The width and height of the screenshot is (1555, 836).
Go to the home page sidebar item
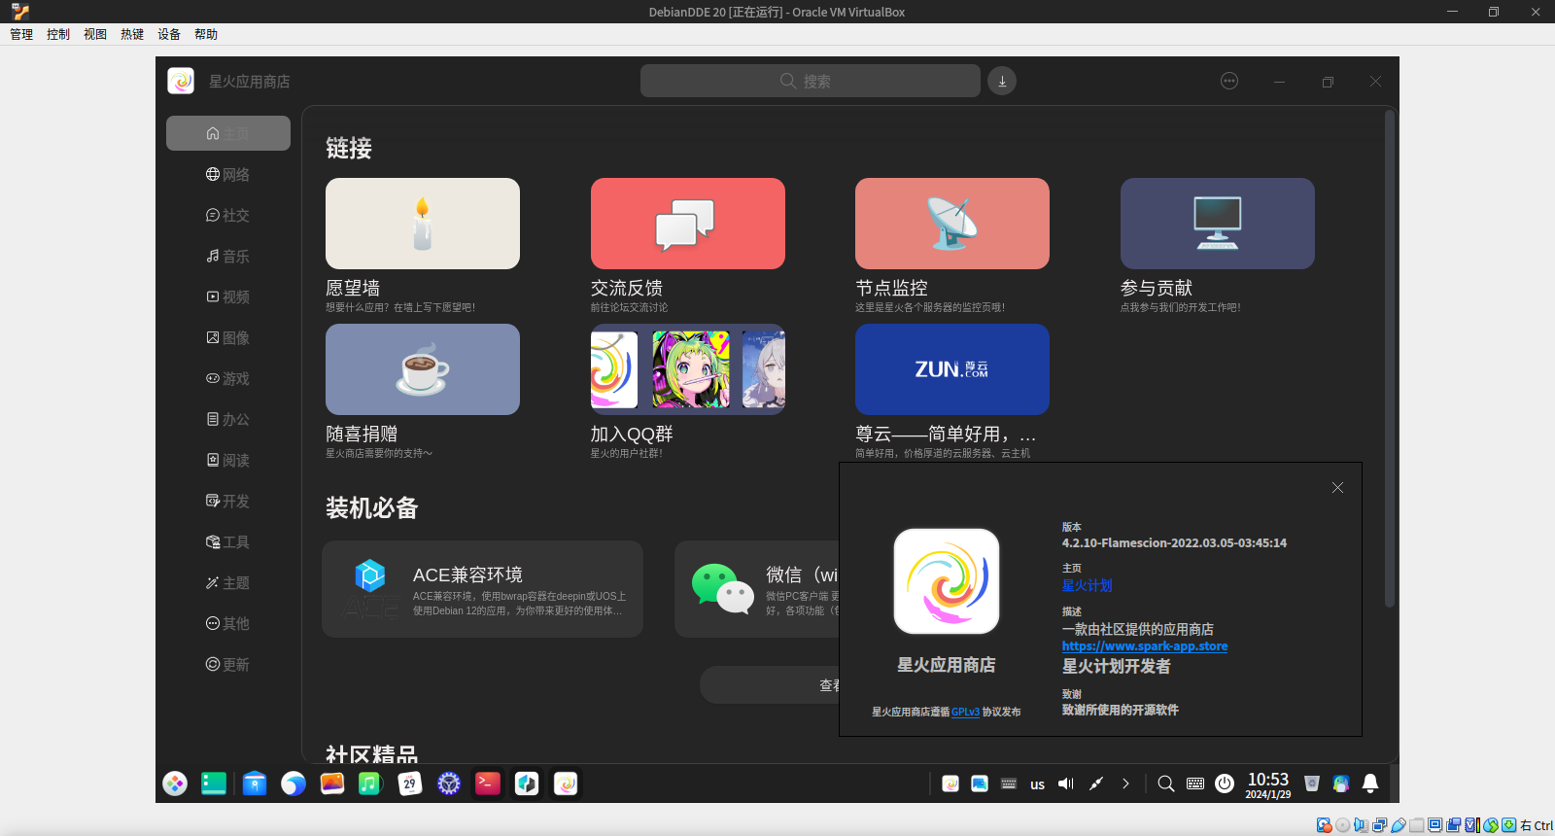pyautogui.click(x=228, y=133)
